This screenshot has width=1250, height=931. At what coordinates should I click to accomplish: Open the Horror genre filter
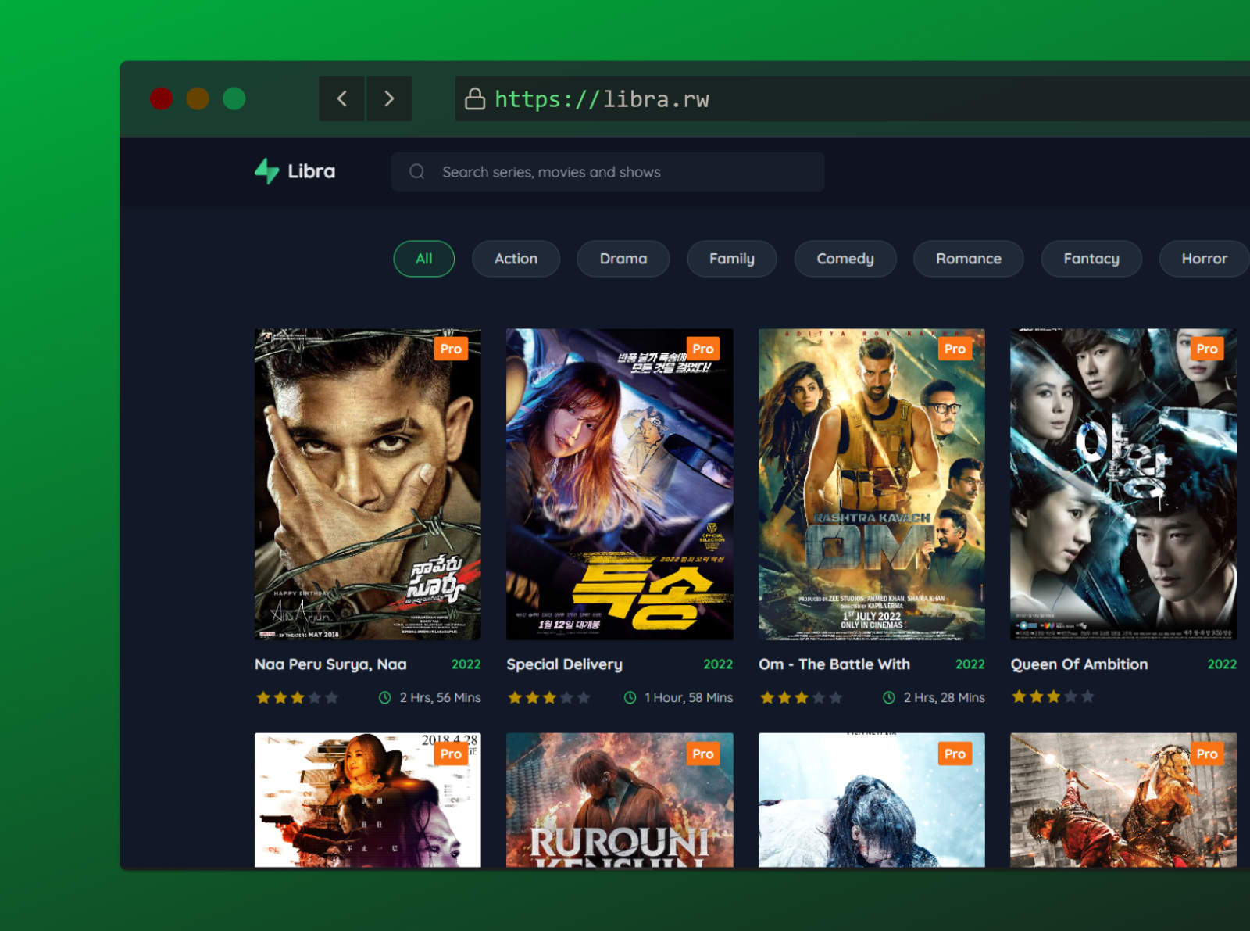1203,259
